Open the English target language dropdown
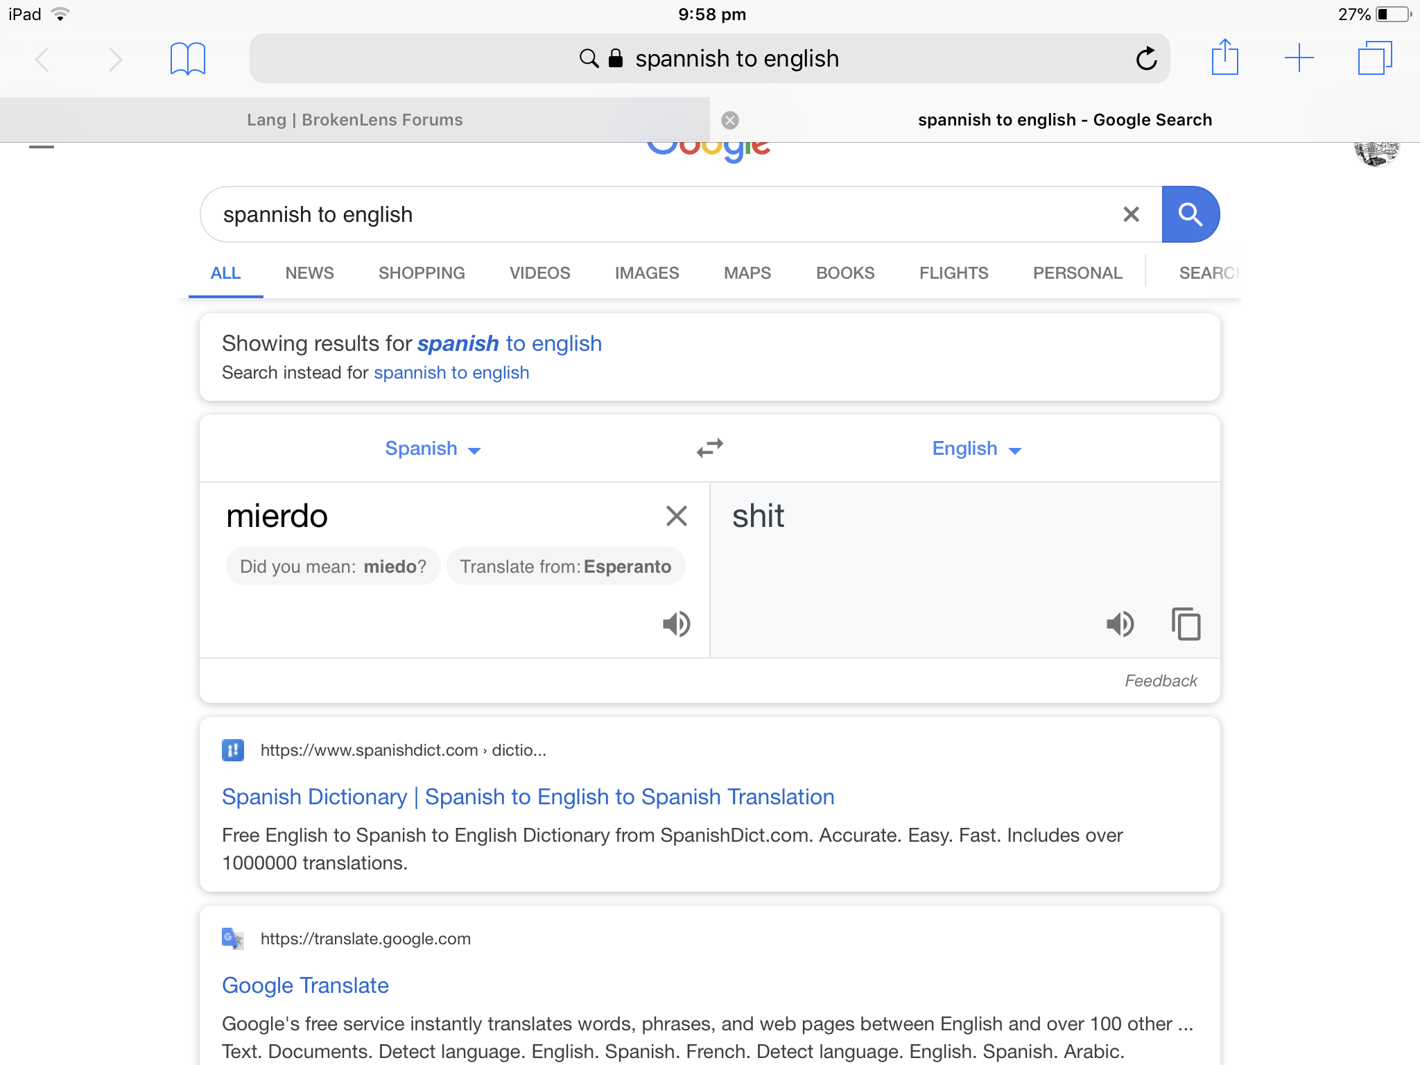The image size is (1420, 1065). [977, 449]
